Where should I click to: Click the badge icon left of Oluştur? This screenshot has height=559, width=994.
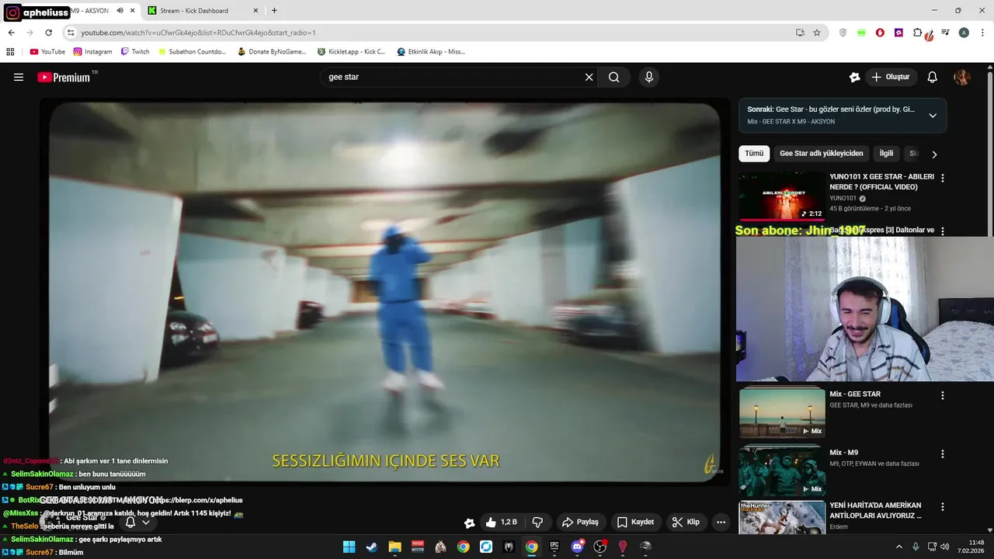[x=854, y=77]
